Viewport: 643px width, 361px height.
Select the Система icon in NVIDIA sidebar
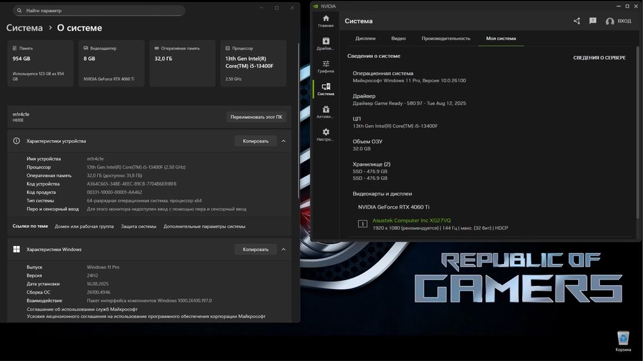pyautogui.click(x=325, y=87)
